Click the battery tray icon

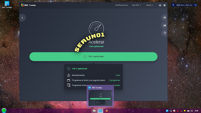(188, 111)
